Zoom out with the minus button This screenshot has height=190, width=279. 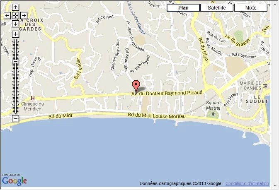click(15, 118)
